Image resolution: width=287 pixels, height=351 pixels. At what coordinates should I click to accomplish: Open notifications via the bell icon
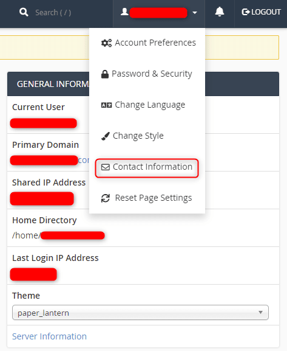(220, 12)
